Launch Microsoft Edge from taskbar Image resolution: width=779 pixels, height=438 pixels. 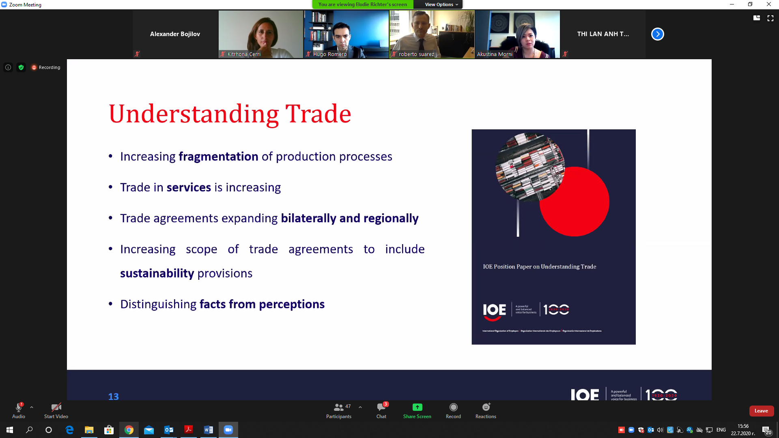(69, 430)
